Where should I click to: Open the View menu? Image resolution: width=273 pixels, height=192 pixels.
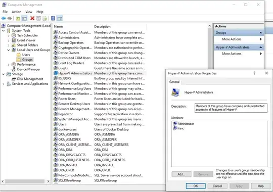(x=29, y=12)
